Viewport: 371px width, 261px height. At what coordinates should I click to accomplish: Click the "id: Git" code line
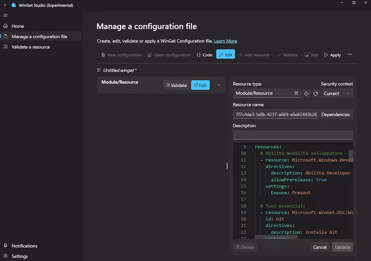(x=275, y=219)
